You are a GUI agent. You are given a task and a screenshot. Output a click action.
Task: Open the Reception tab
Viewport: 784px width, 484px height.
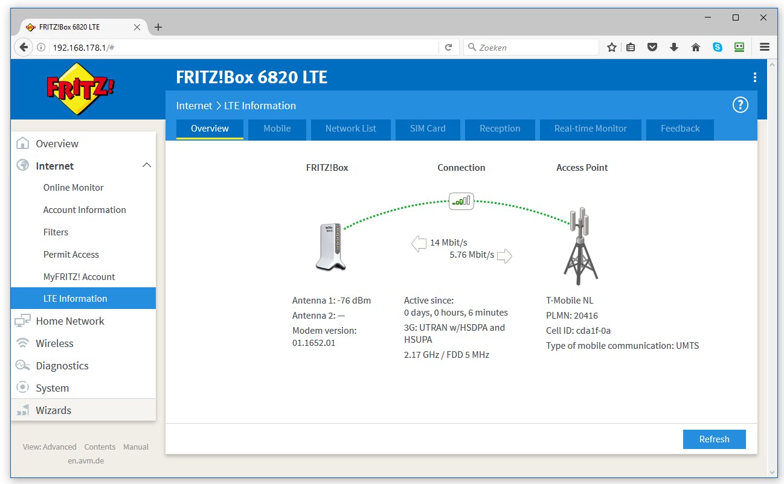point(500,129)
